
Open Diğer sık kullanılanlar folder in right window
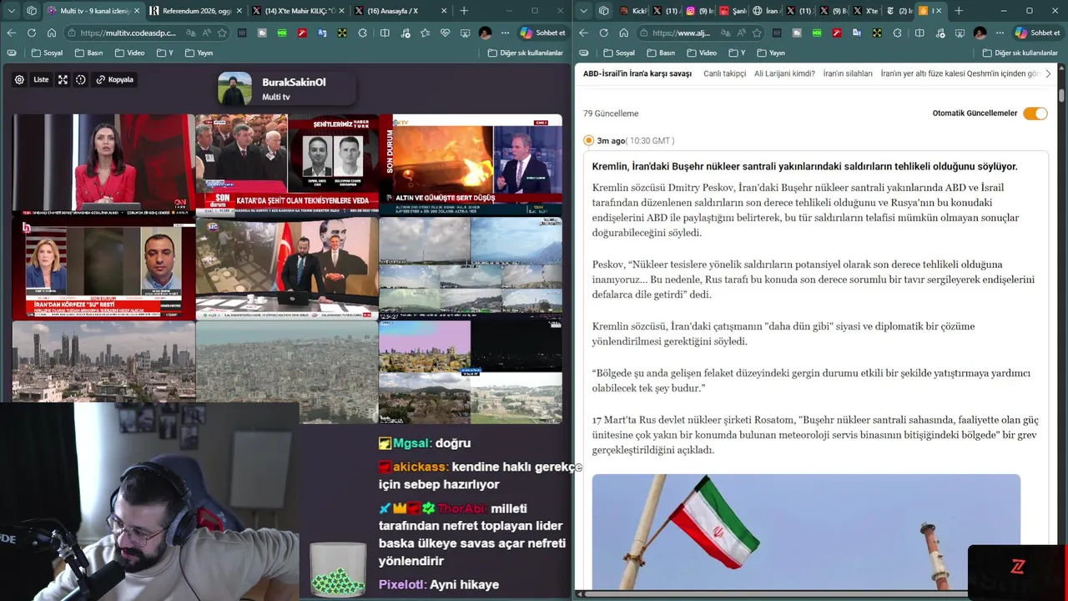click(x=1020, y=53)
